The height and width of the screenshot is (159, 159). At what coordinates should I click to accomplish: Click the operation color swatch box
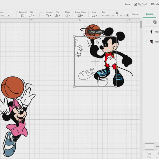(12, 15)
